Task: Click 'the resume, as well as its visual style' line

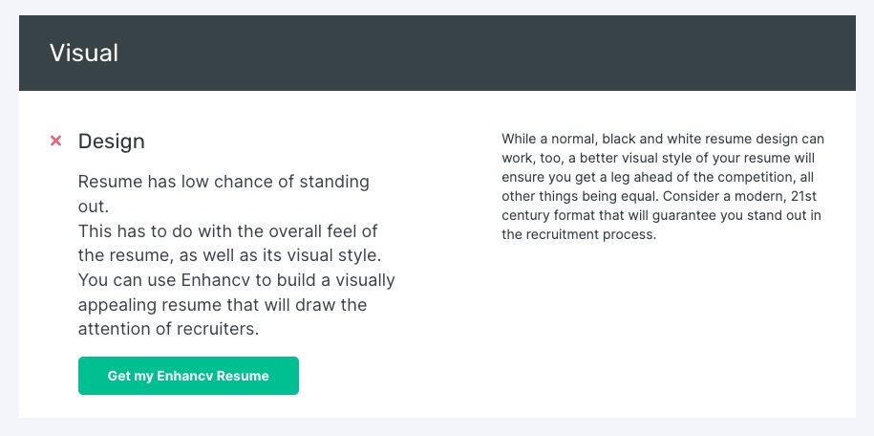Action: pyautogui.click(x=229, y=255)
